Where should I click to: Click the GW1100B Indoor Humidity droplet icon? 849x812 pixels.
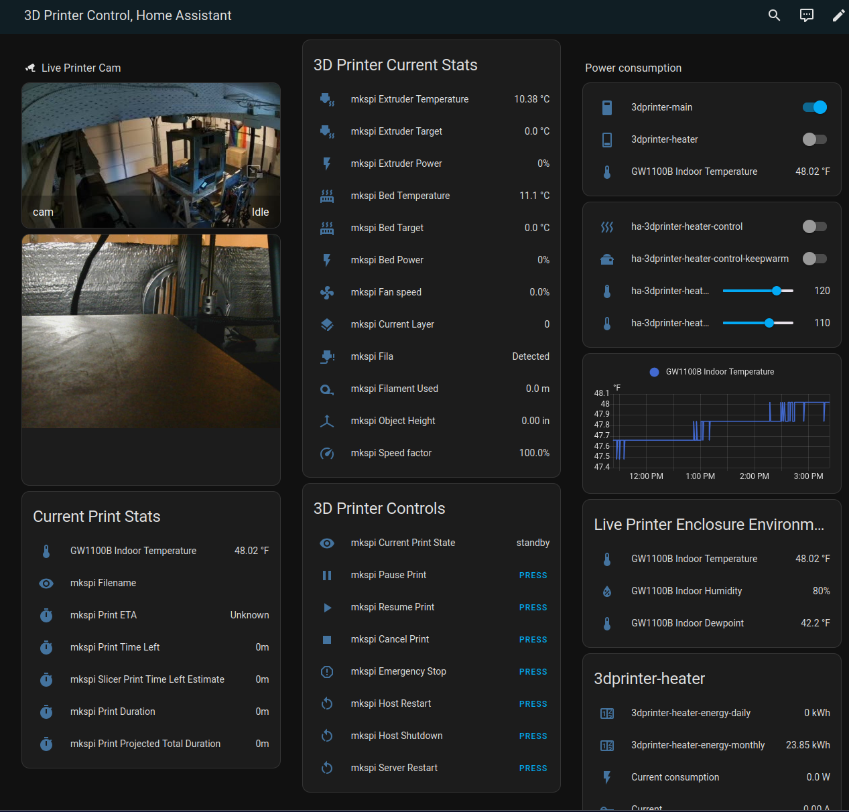pos(607,591)
